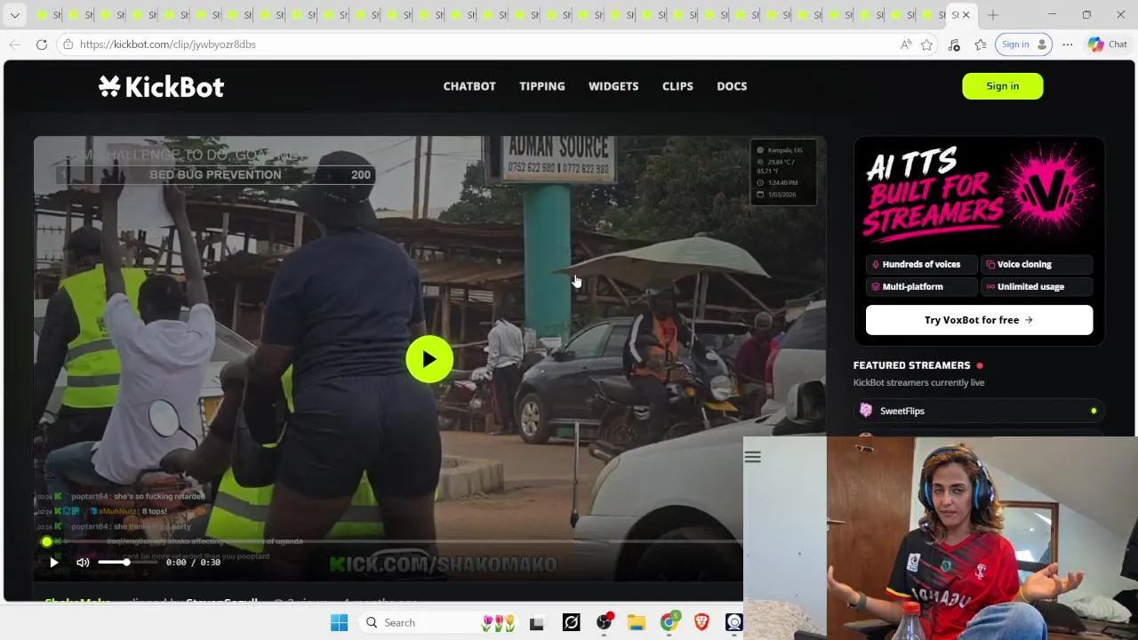1138x640 pixels.
Task: Open Task View on the taskbar
Action: point(536,623)
